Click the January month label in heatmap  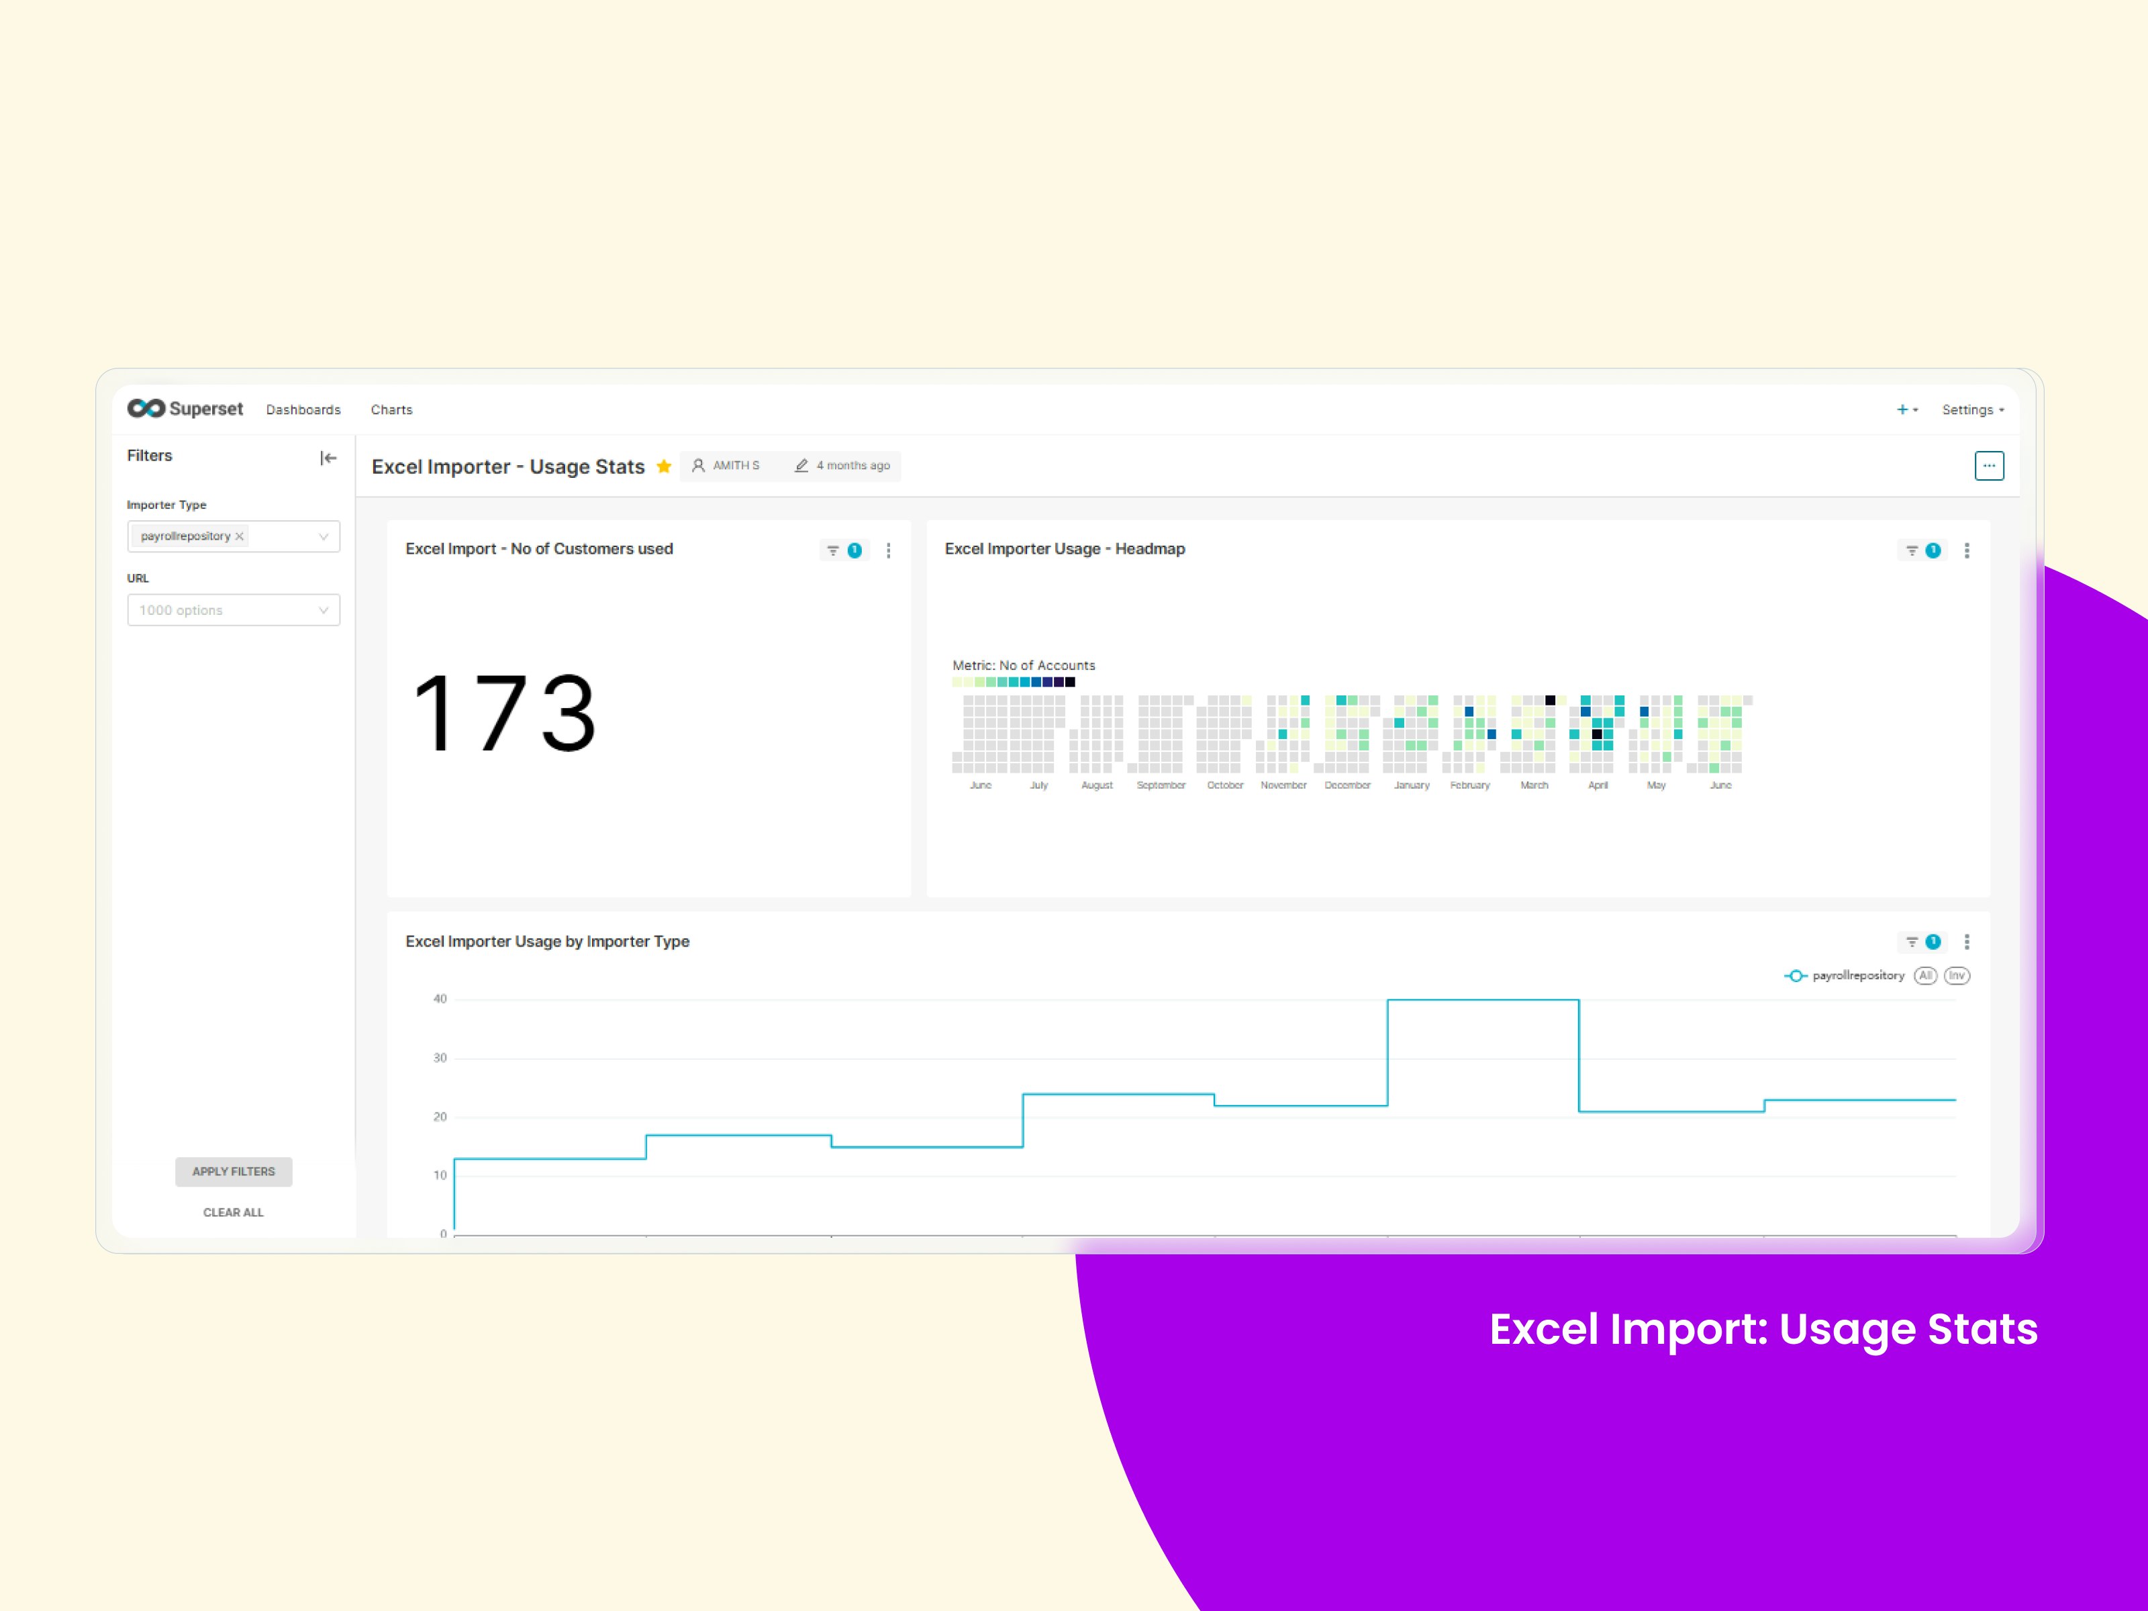pyautogui.click(x=1412, y=785)
